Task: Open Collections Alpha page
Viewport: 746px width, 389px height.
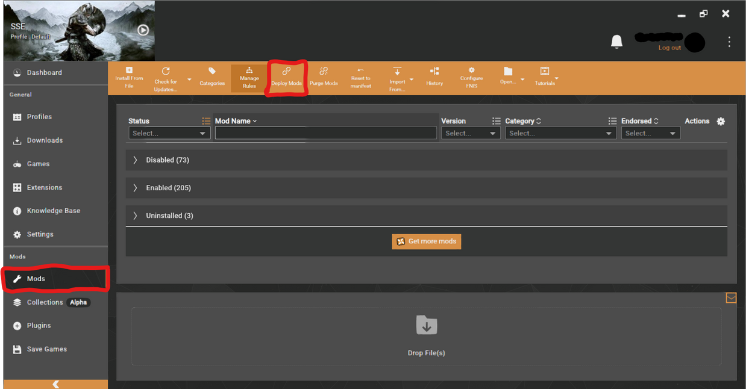Action: click(x=55, y=302)
